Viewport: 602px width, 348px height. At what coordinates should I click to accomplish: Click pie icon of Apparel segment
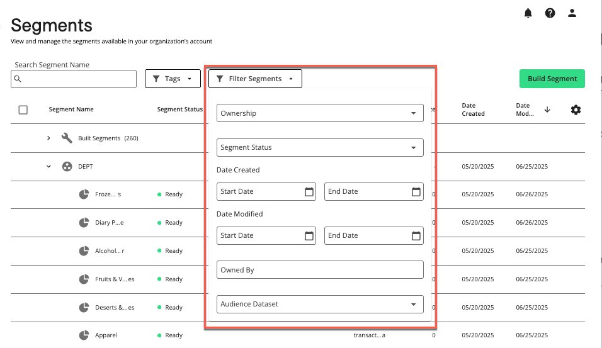(x=84, y=335)
